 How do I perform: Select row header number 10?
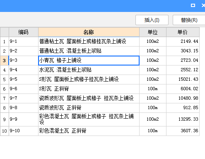tap(5, 131)
